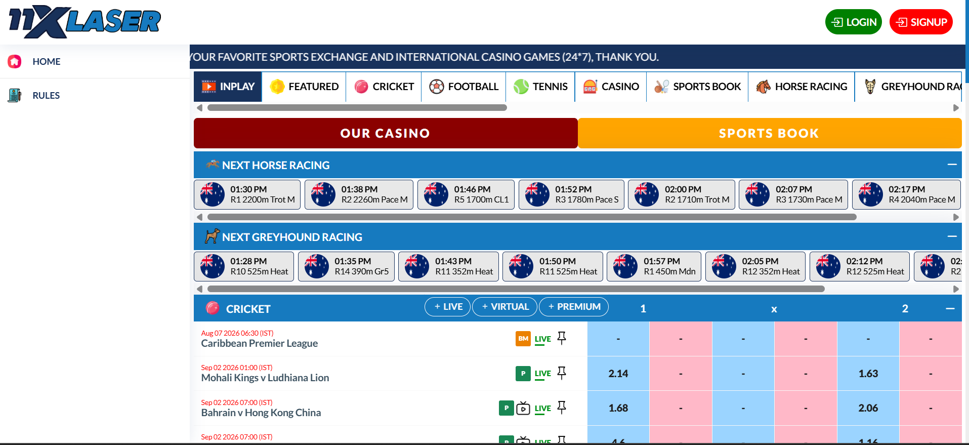Open the CASINO tab
Screen dimensions: 969x445
coord(611,87)
